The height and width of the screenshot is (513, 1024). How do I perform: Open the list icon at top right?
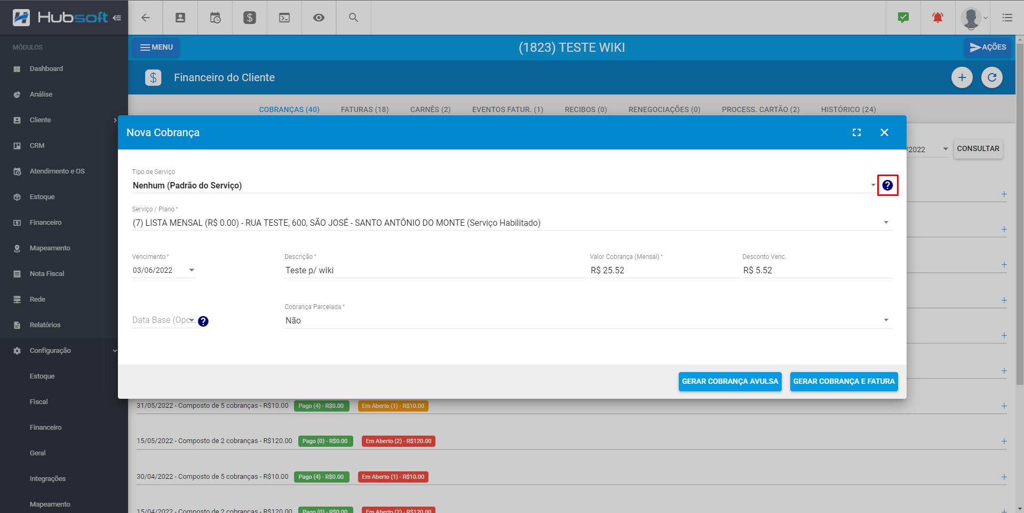click(x=1007, y=18)
